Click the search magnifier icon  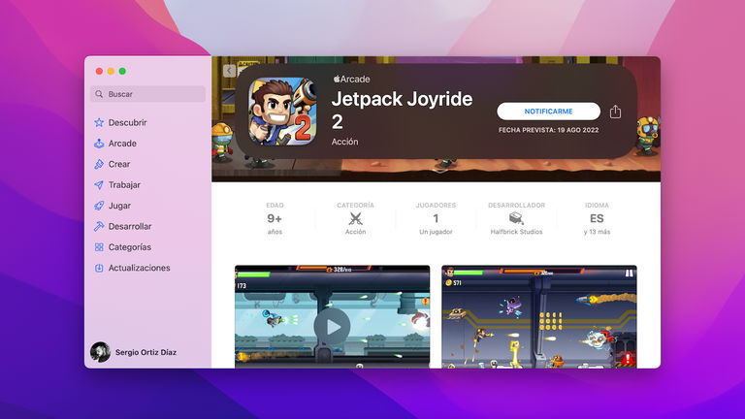pyautogui.click(x=99, y=94)
